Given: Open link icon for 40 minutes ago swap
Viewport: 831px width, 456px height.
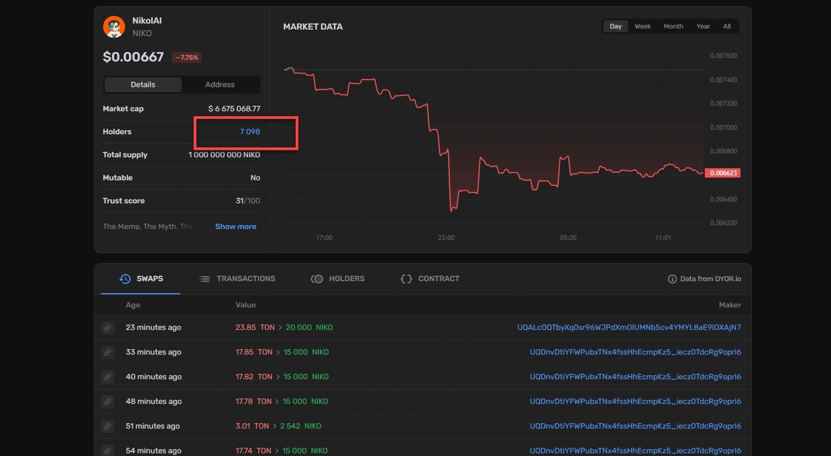Looking at the screenshot, I should [108, 377].
